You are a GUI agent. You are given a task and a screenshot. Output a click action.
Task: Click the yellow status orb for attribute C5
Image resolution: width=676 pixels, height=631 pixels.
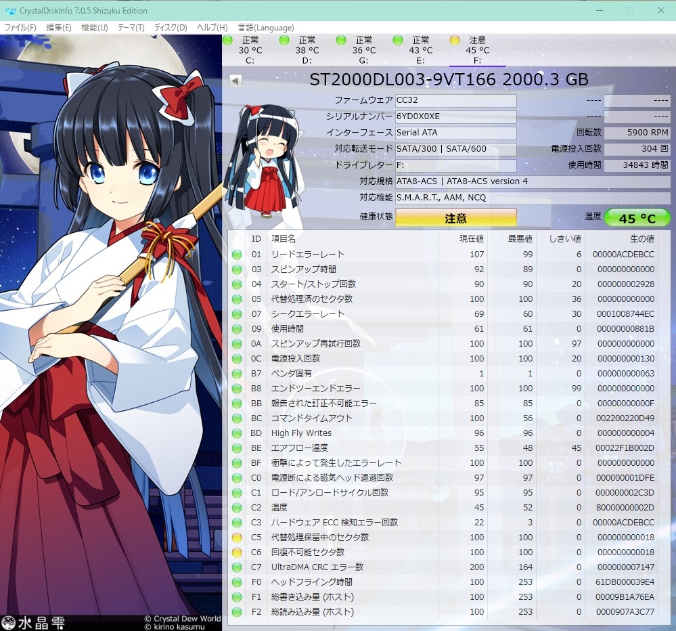[237, 538]
